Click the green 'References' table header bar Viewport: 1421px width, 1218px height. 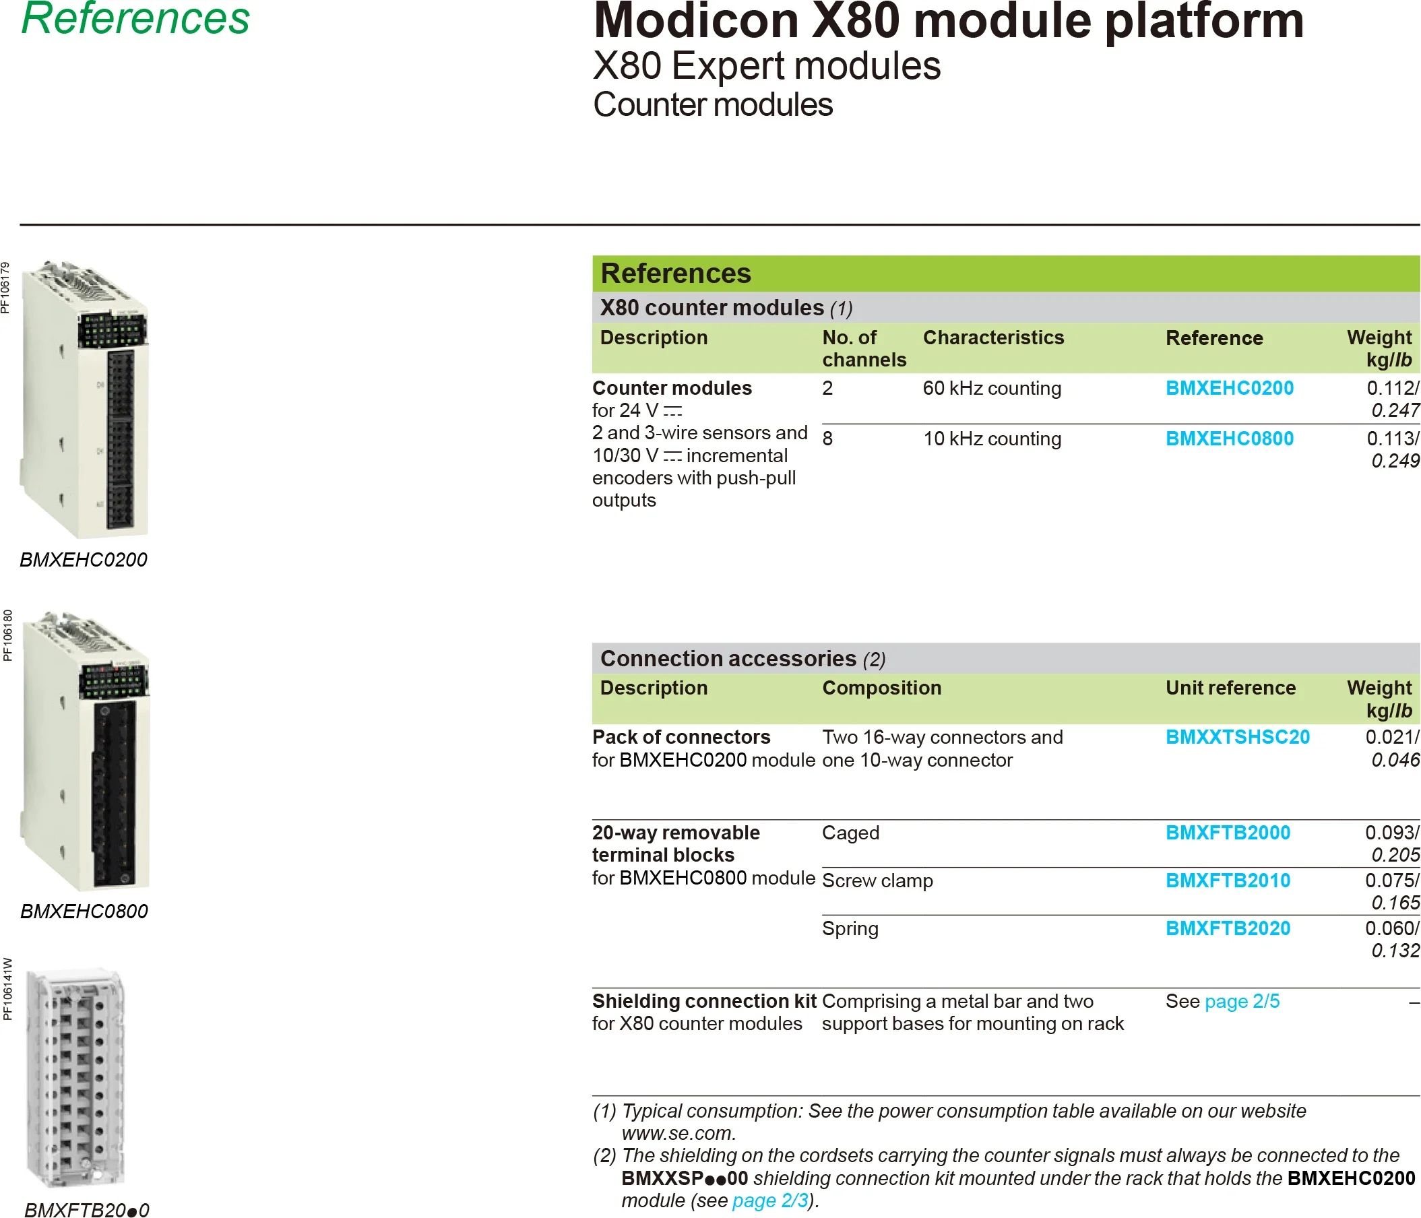[x=1005, y=274]
